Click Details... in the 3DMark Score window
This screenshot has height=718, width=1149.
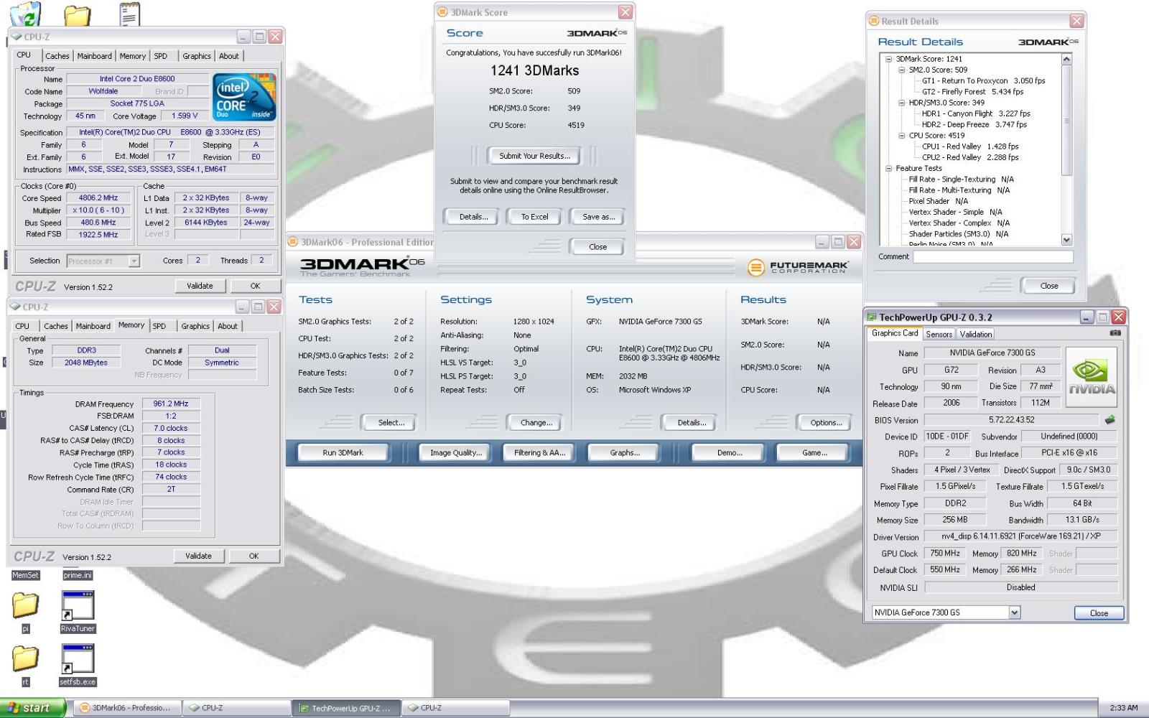point(473,217)
